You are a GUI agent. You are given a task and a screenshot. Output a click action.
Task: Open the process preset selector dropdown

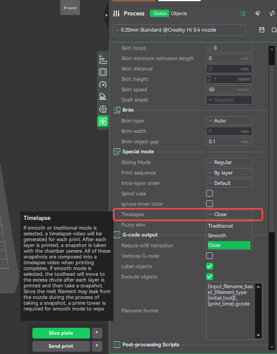pyautogui.click(x=180, y=30)
